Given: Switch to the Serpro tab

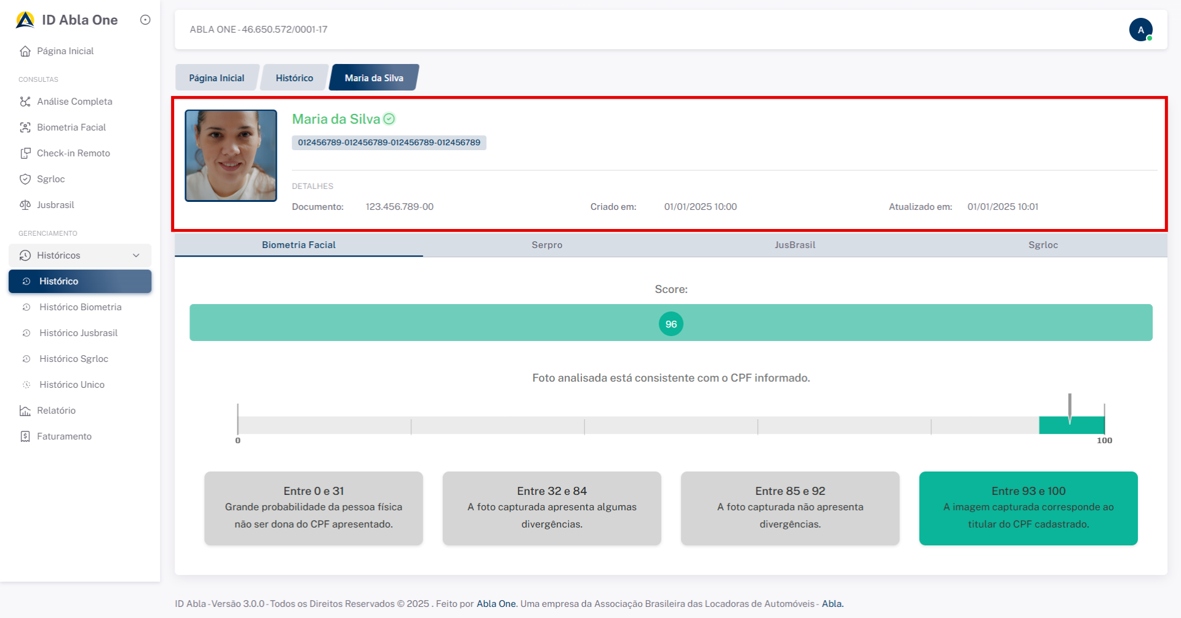Looking at the screenshot, I should coord(547,245).
